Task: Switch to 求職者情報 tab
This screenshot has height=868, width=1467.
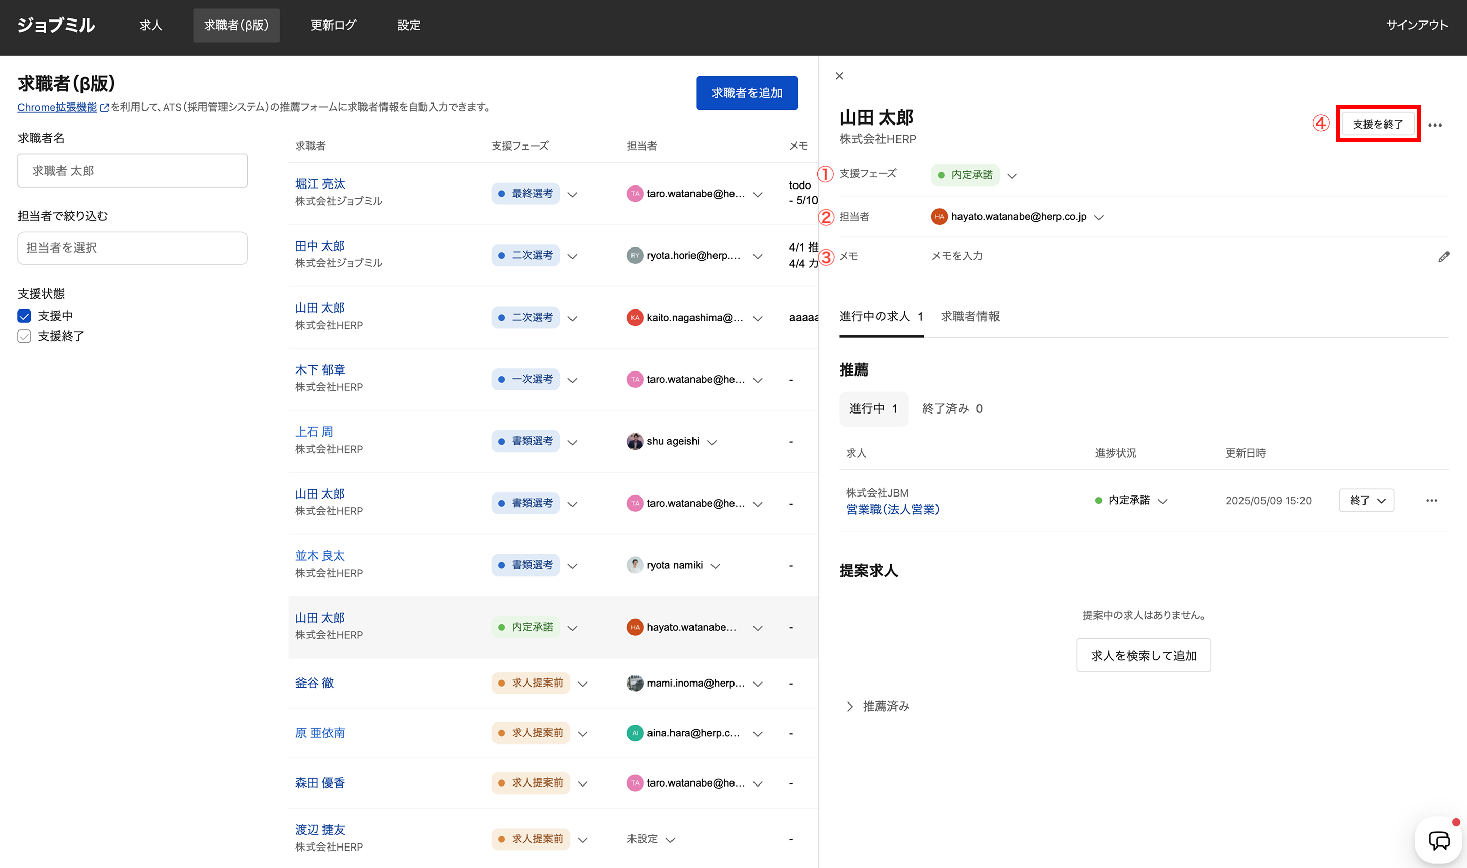Action: point(970,317)
